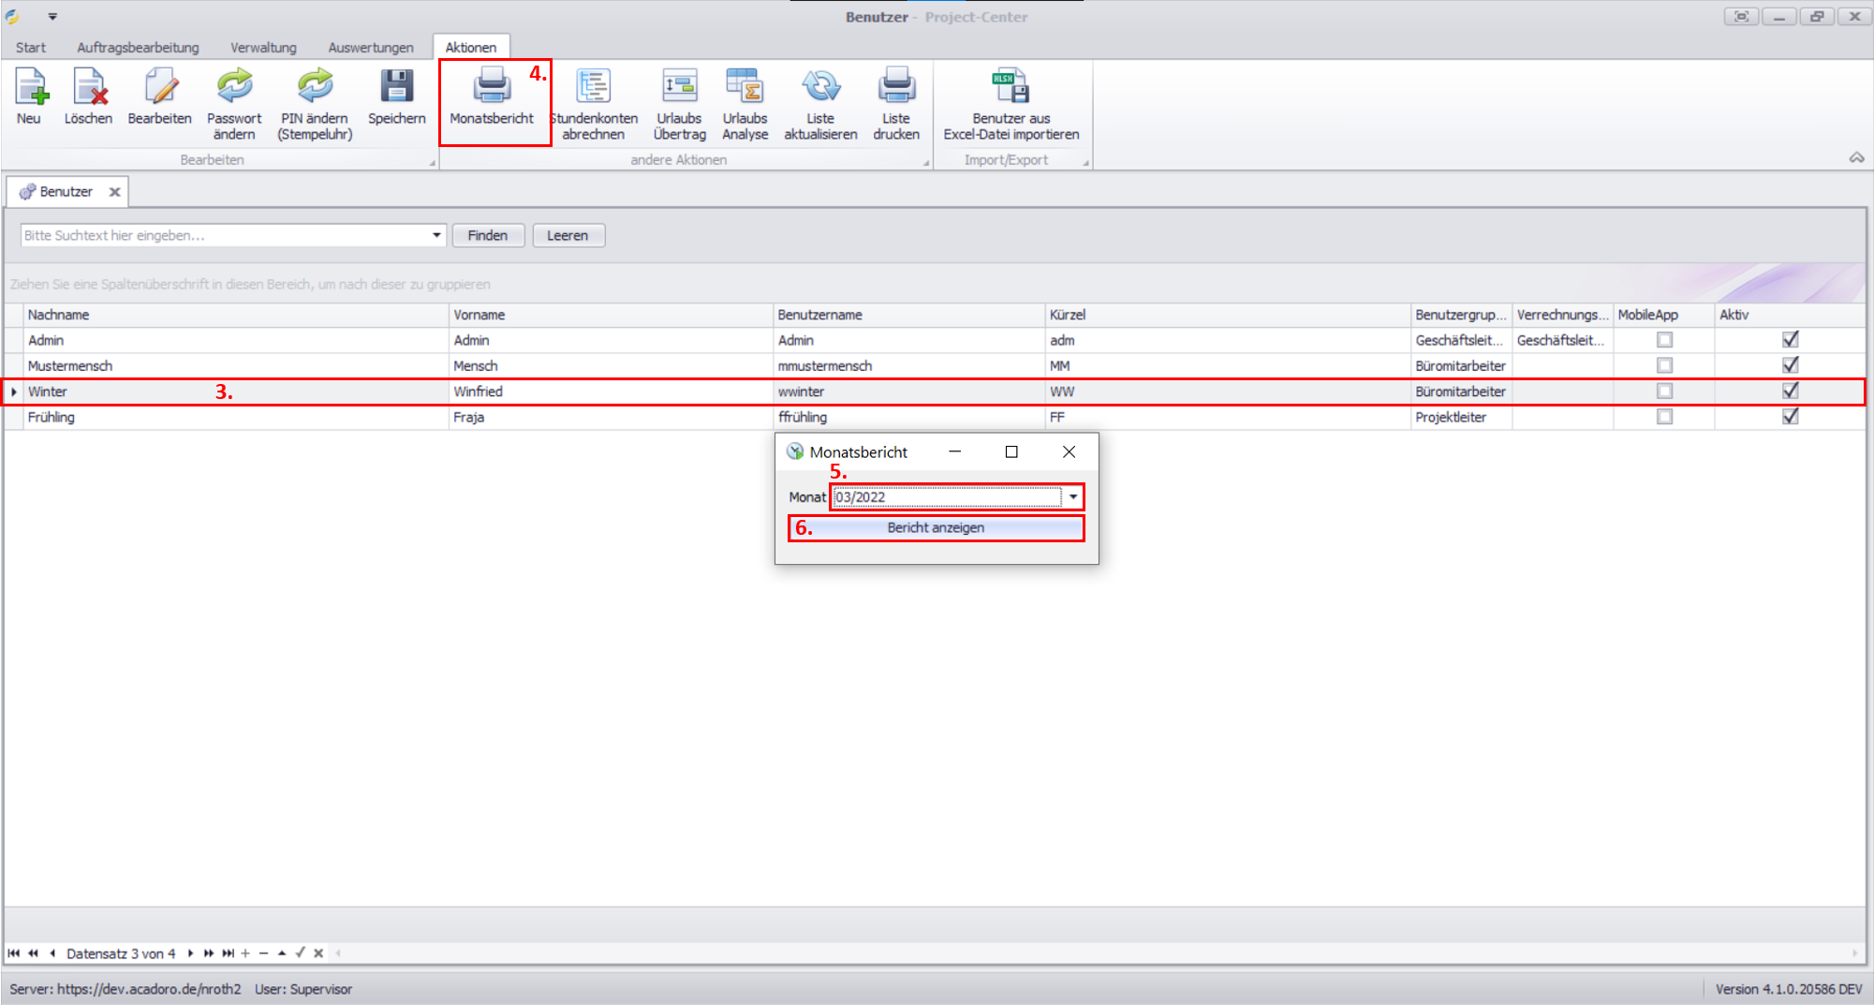Toggle Aktiv checkbox for Frühling row
1874x1005 pixels.
1790,417
